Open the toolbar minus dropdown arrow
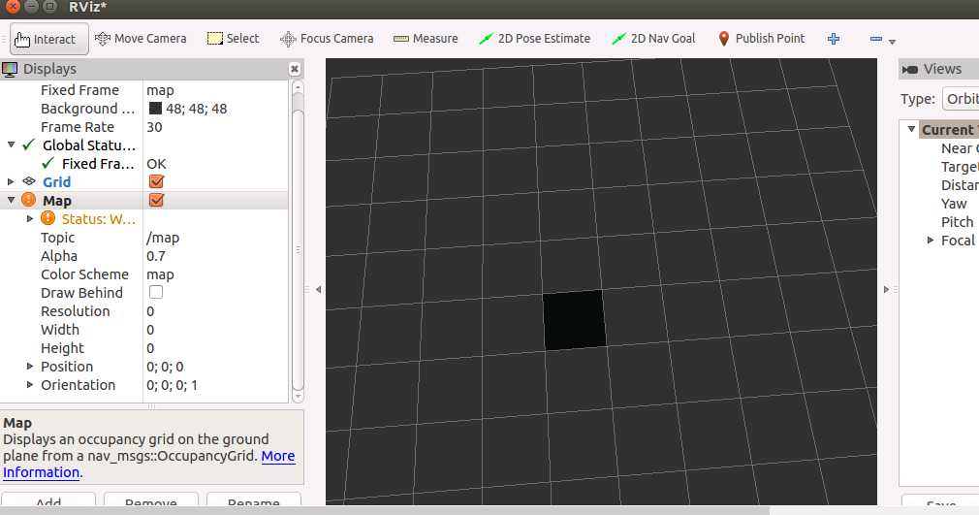 coord(892,42)
